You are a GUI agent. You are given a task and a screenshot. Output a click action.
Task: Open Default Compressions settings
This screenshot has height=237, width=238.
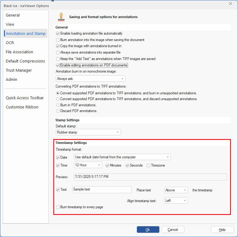25,61
